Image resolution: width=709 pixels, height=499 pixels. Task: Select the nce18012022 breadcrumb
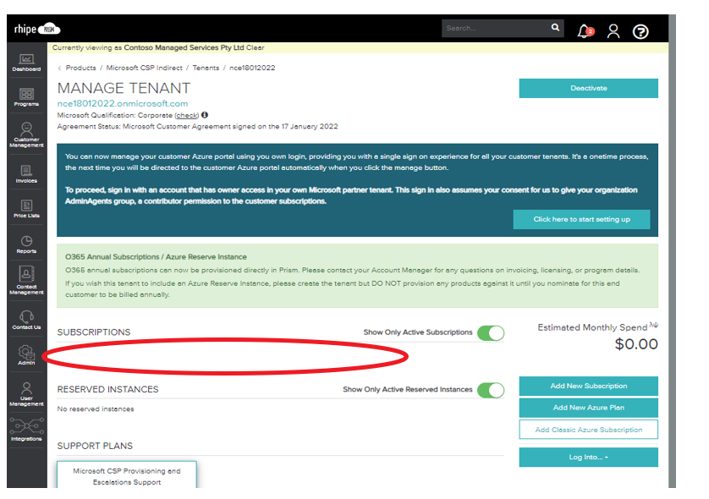pos(252,68)
